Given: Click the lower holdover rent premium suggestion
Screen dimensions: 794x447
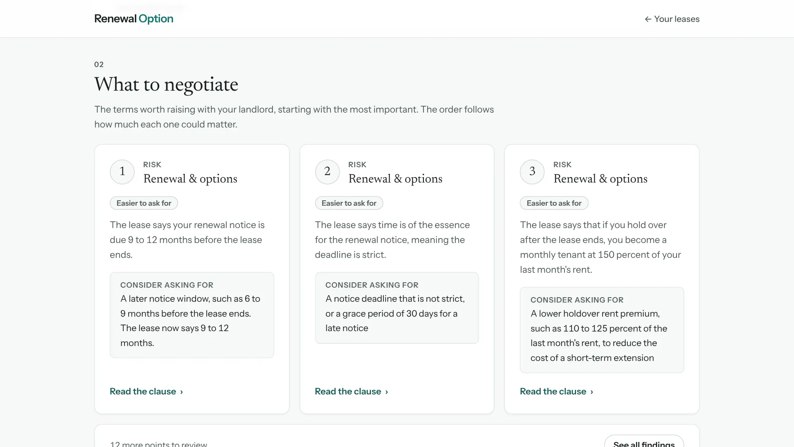Looking at the screenshot, I should click(599, 336).
